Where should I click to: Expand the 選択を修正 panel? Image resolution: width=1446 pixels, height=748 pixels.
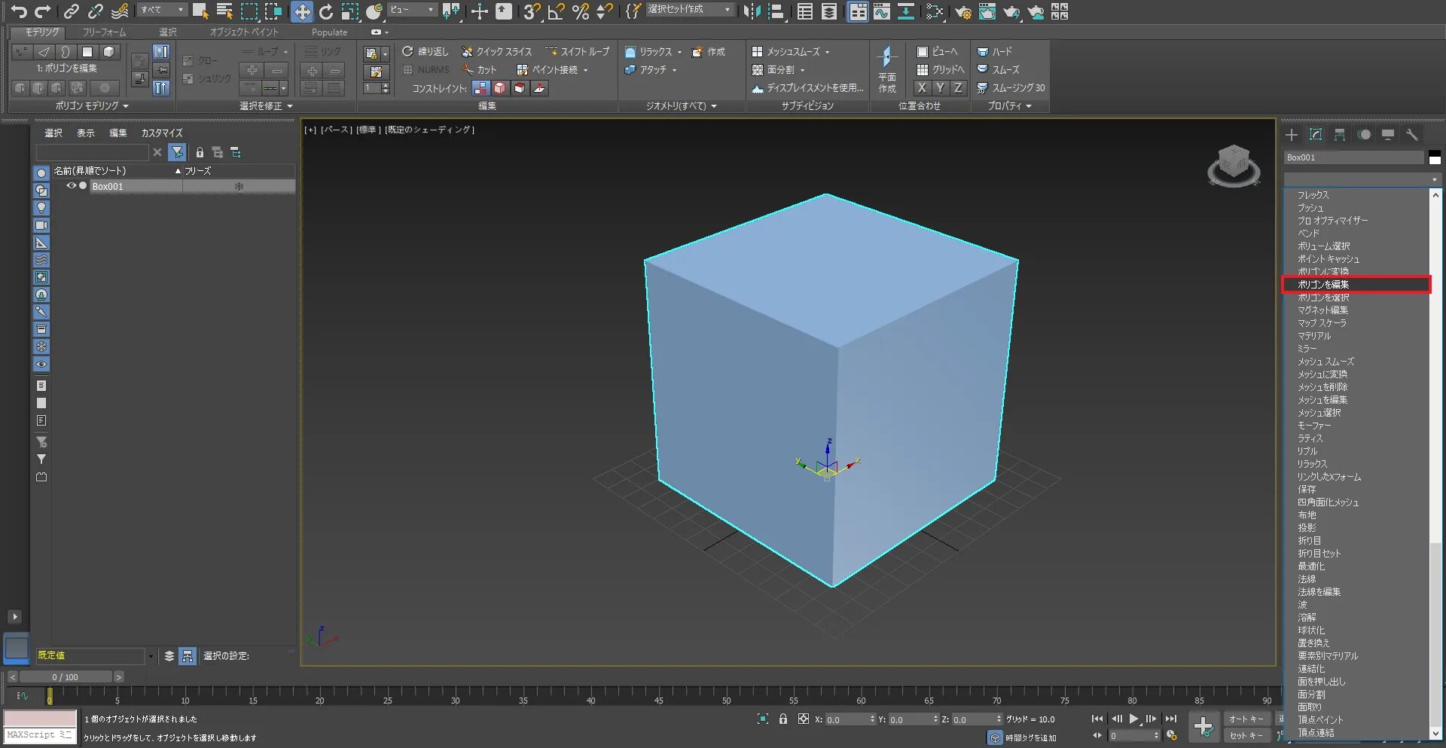coord(267,106)
